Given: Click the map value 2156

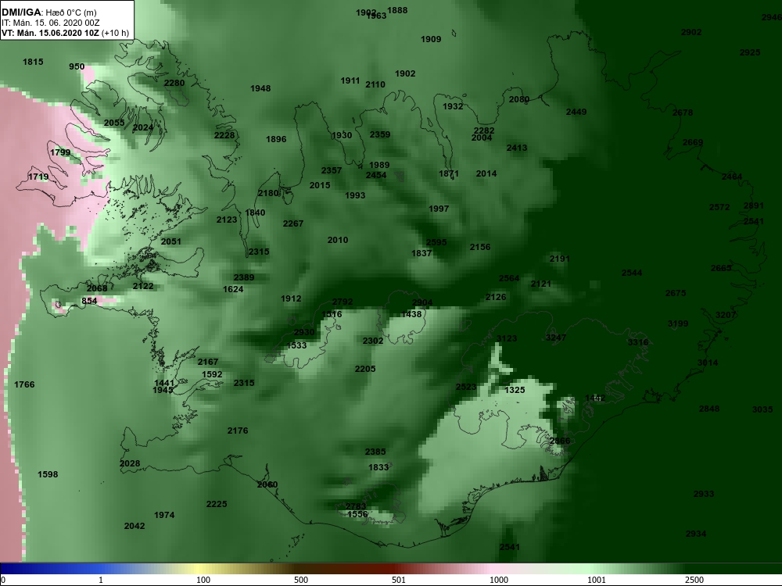Looking at the screenshot, I should tap(480, 247).
